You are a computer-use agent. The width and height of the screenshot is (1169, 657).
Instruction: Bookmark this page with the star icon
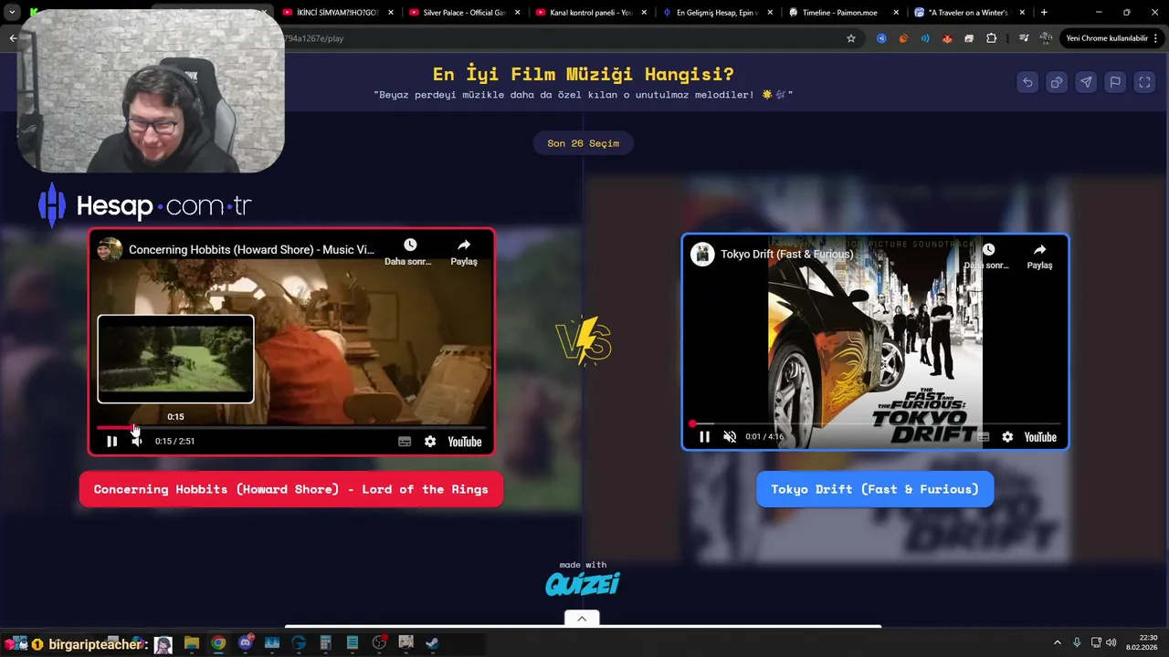tap(851, 38)
